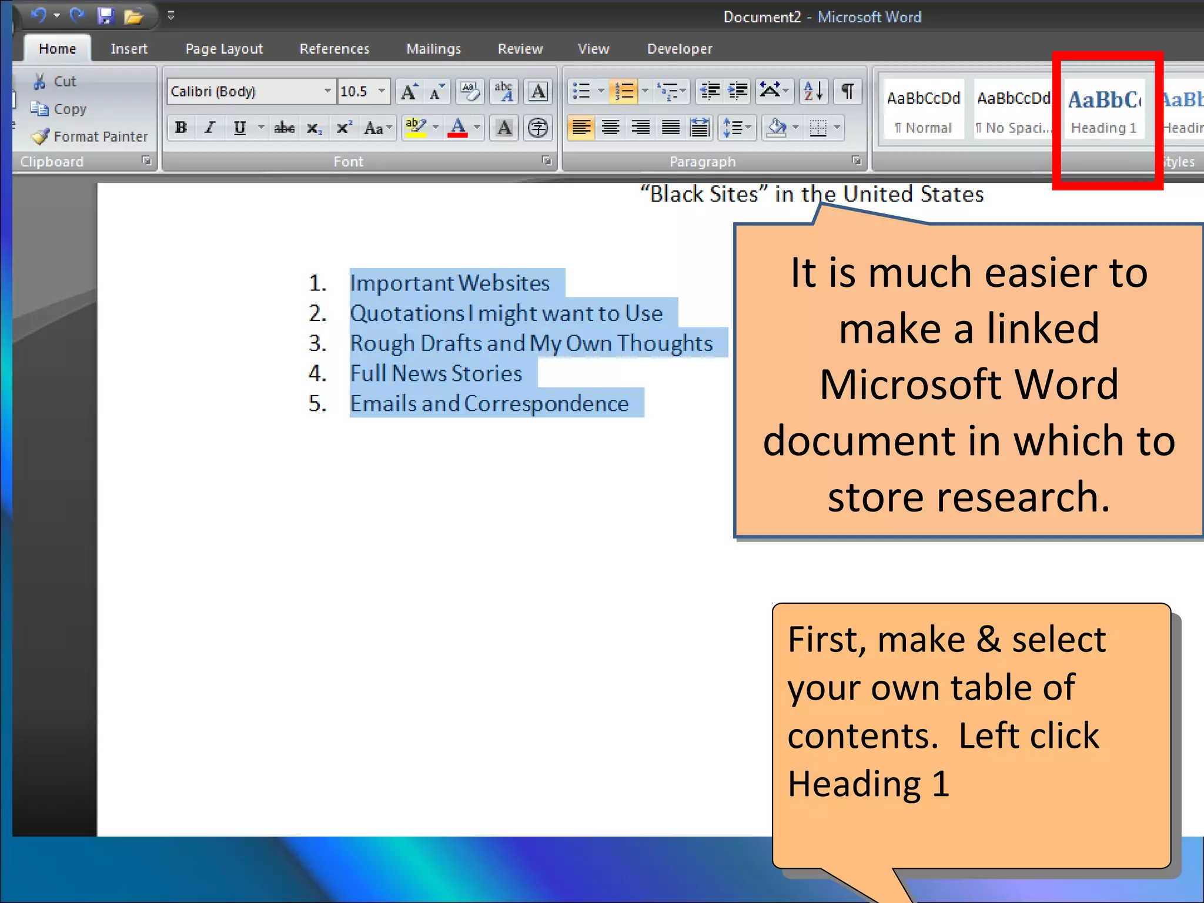
Task: Click the Shrink Font icon
Action: click(437, 92)
